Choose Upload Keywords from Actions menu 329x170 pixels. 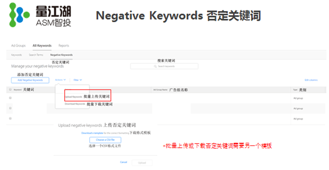[x=73, y=97]
